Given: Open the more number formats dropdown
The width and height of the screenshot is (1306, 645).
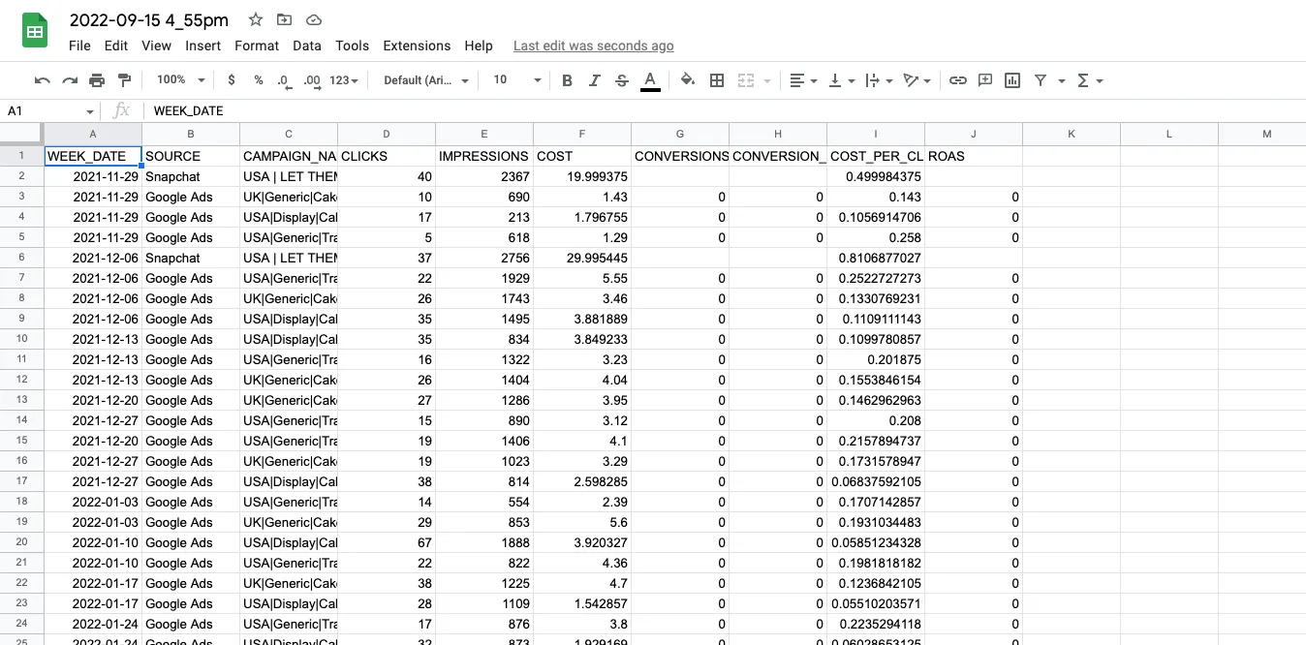Looking at the screenshot, I should [x=344, y=80].
